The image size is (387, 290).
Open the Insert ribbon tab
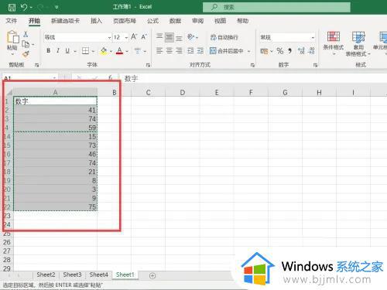(96, 21)
